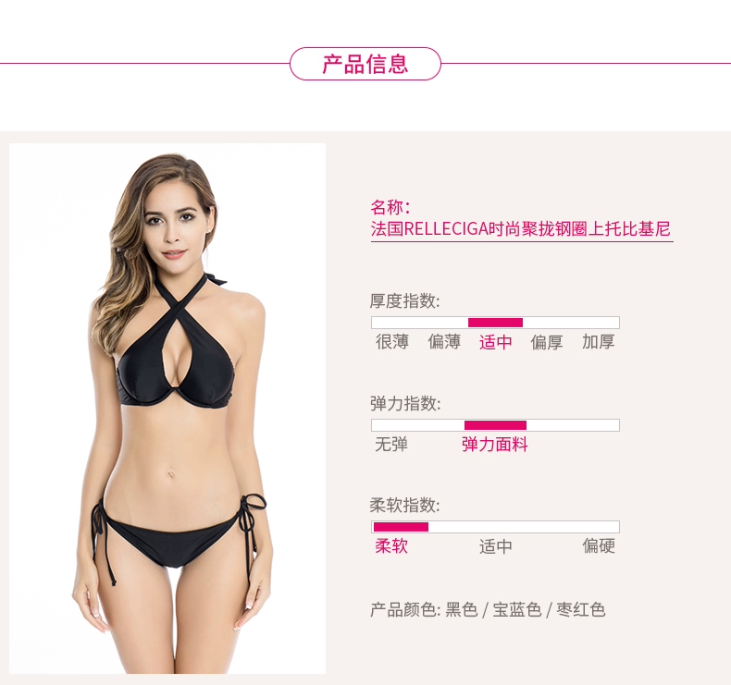Image resolution: width=731 pixels, height=685 pixels.
Task: Choose the 黑色 product color
Action: [462, 609]
